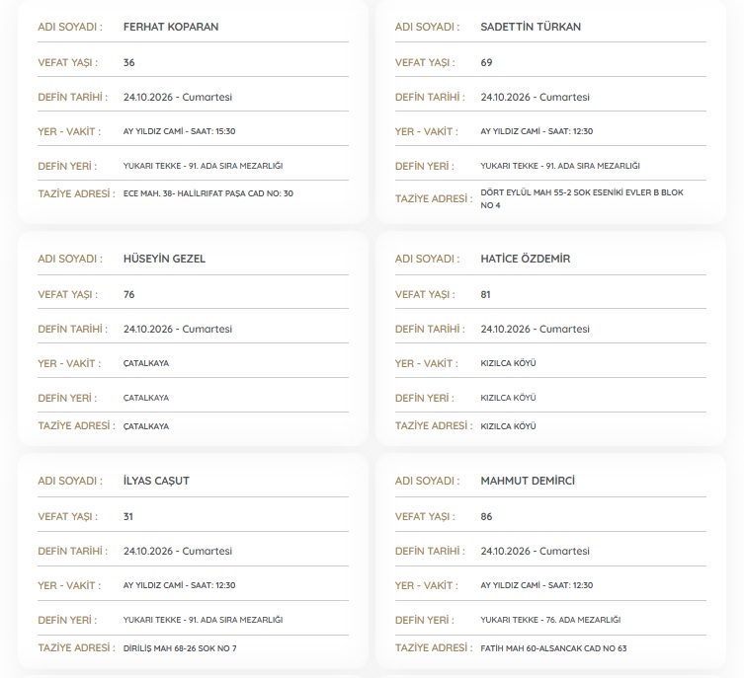Viewport: 744px width, 678px height.
Task: Click Hüseyin Gezel's TAZİYE ADRESİ value ÇATALKAYA
Action: (146, 427)
